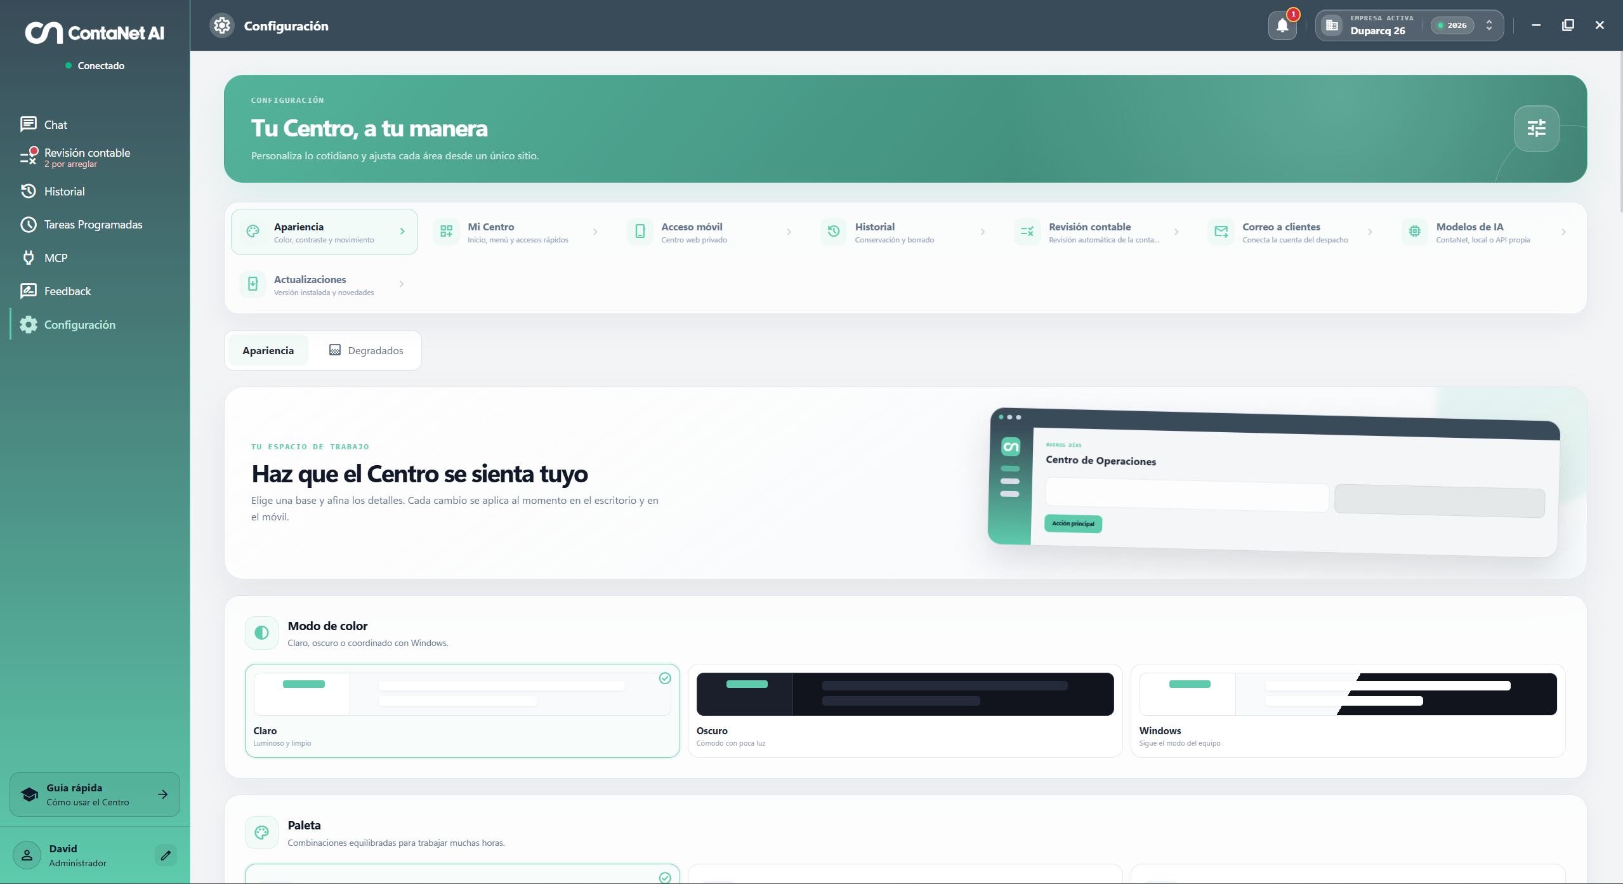Image resolution: width=1623 pixels, height=884 pixels.
Task: Click the Modelos de IA chip icon
Action: tap(1414, 232)
